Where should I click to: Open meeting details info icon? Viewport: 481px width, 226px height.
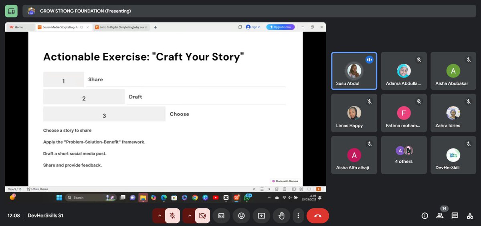tap(425, 216)
